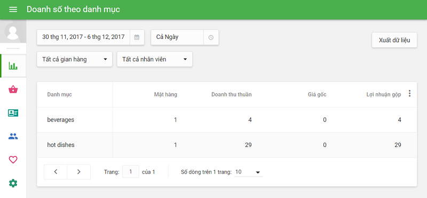Image resolution: width=427 pixels, height=198 pixels.
Task: Open the rows per page dropdown
Action: pos(248,172)
